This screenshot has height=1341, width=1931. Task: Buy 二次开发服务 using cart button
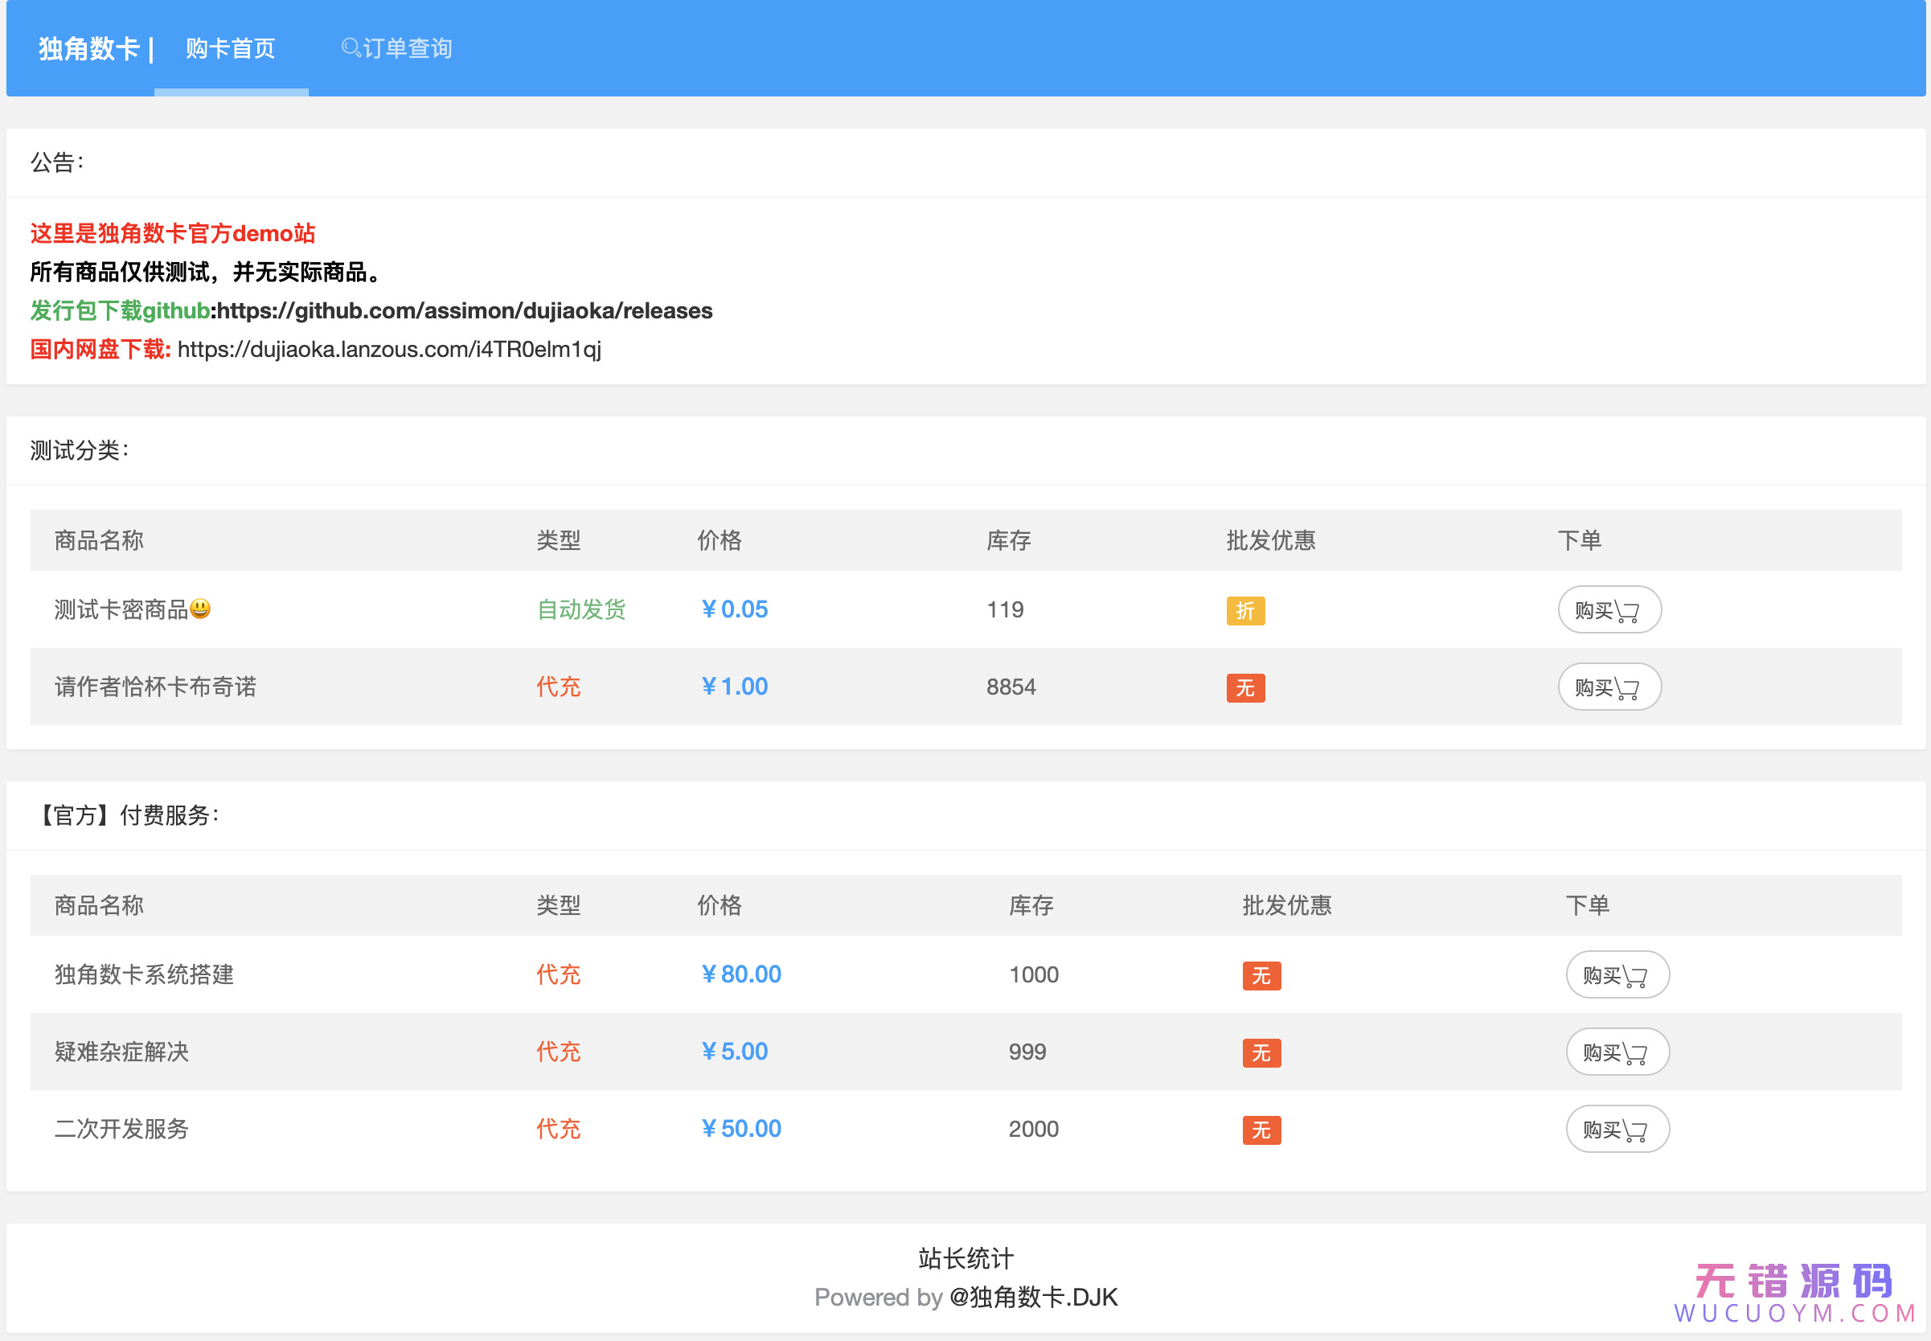pos(1617,1130)
